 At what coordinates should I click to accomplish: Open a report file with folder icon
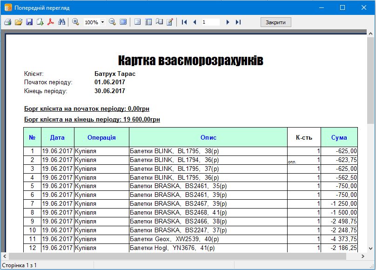[19, 22]
